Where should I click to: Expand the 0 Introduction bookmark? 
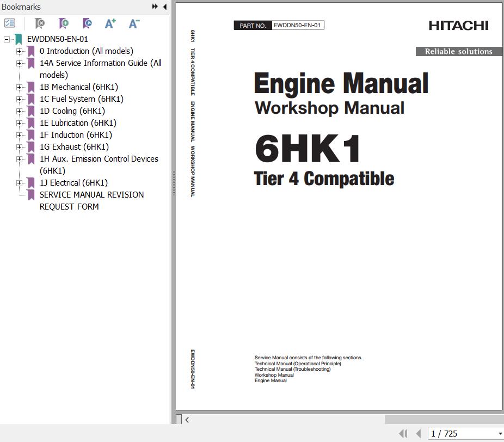click(x=19, y=51)
